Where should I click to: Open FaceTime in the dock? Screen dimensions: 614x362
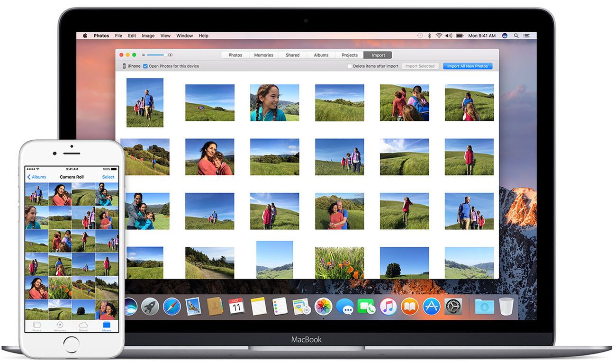click(366, 307)
